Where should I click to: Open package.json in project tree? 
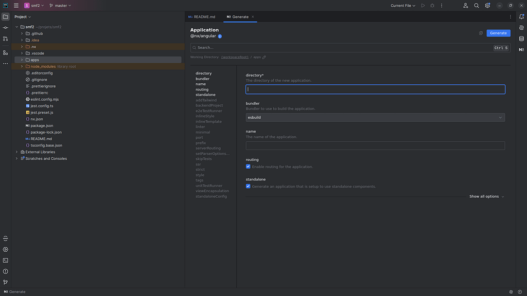click(x=42, y=125)
